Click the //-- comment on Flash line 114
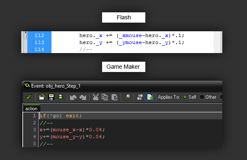The height and width of the screenshot is (160, 247). (86, 49)
